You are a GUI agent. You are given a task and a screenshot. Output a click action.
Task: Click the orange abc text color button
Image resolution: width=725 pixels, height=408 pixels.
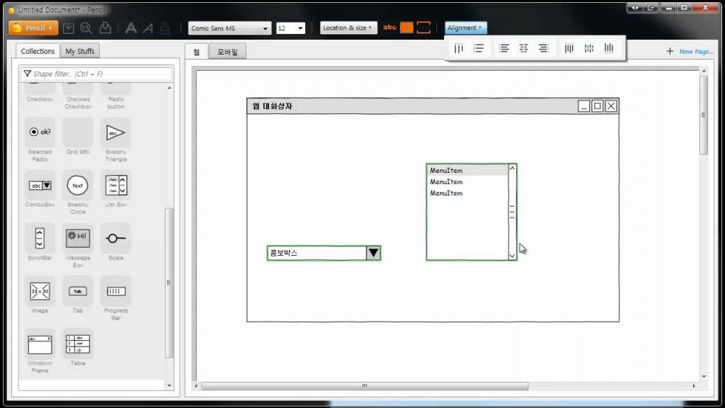point(390,28)
